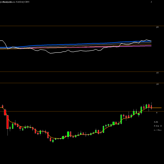Click the lowest green candle at chart bottom
The image size is (164, 164).
(53, 141)
